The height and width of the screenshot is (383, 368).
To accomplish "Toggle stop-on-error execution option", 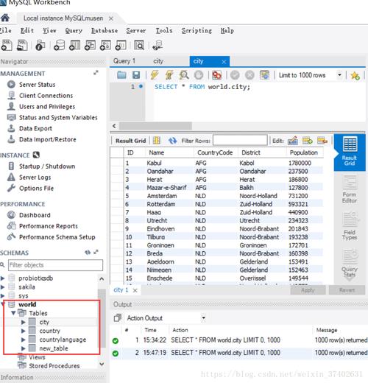I will [216, 75].
